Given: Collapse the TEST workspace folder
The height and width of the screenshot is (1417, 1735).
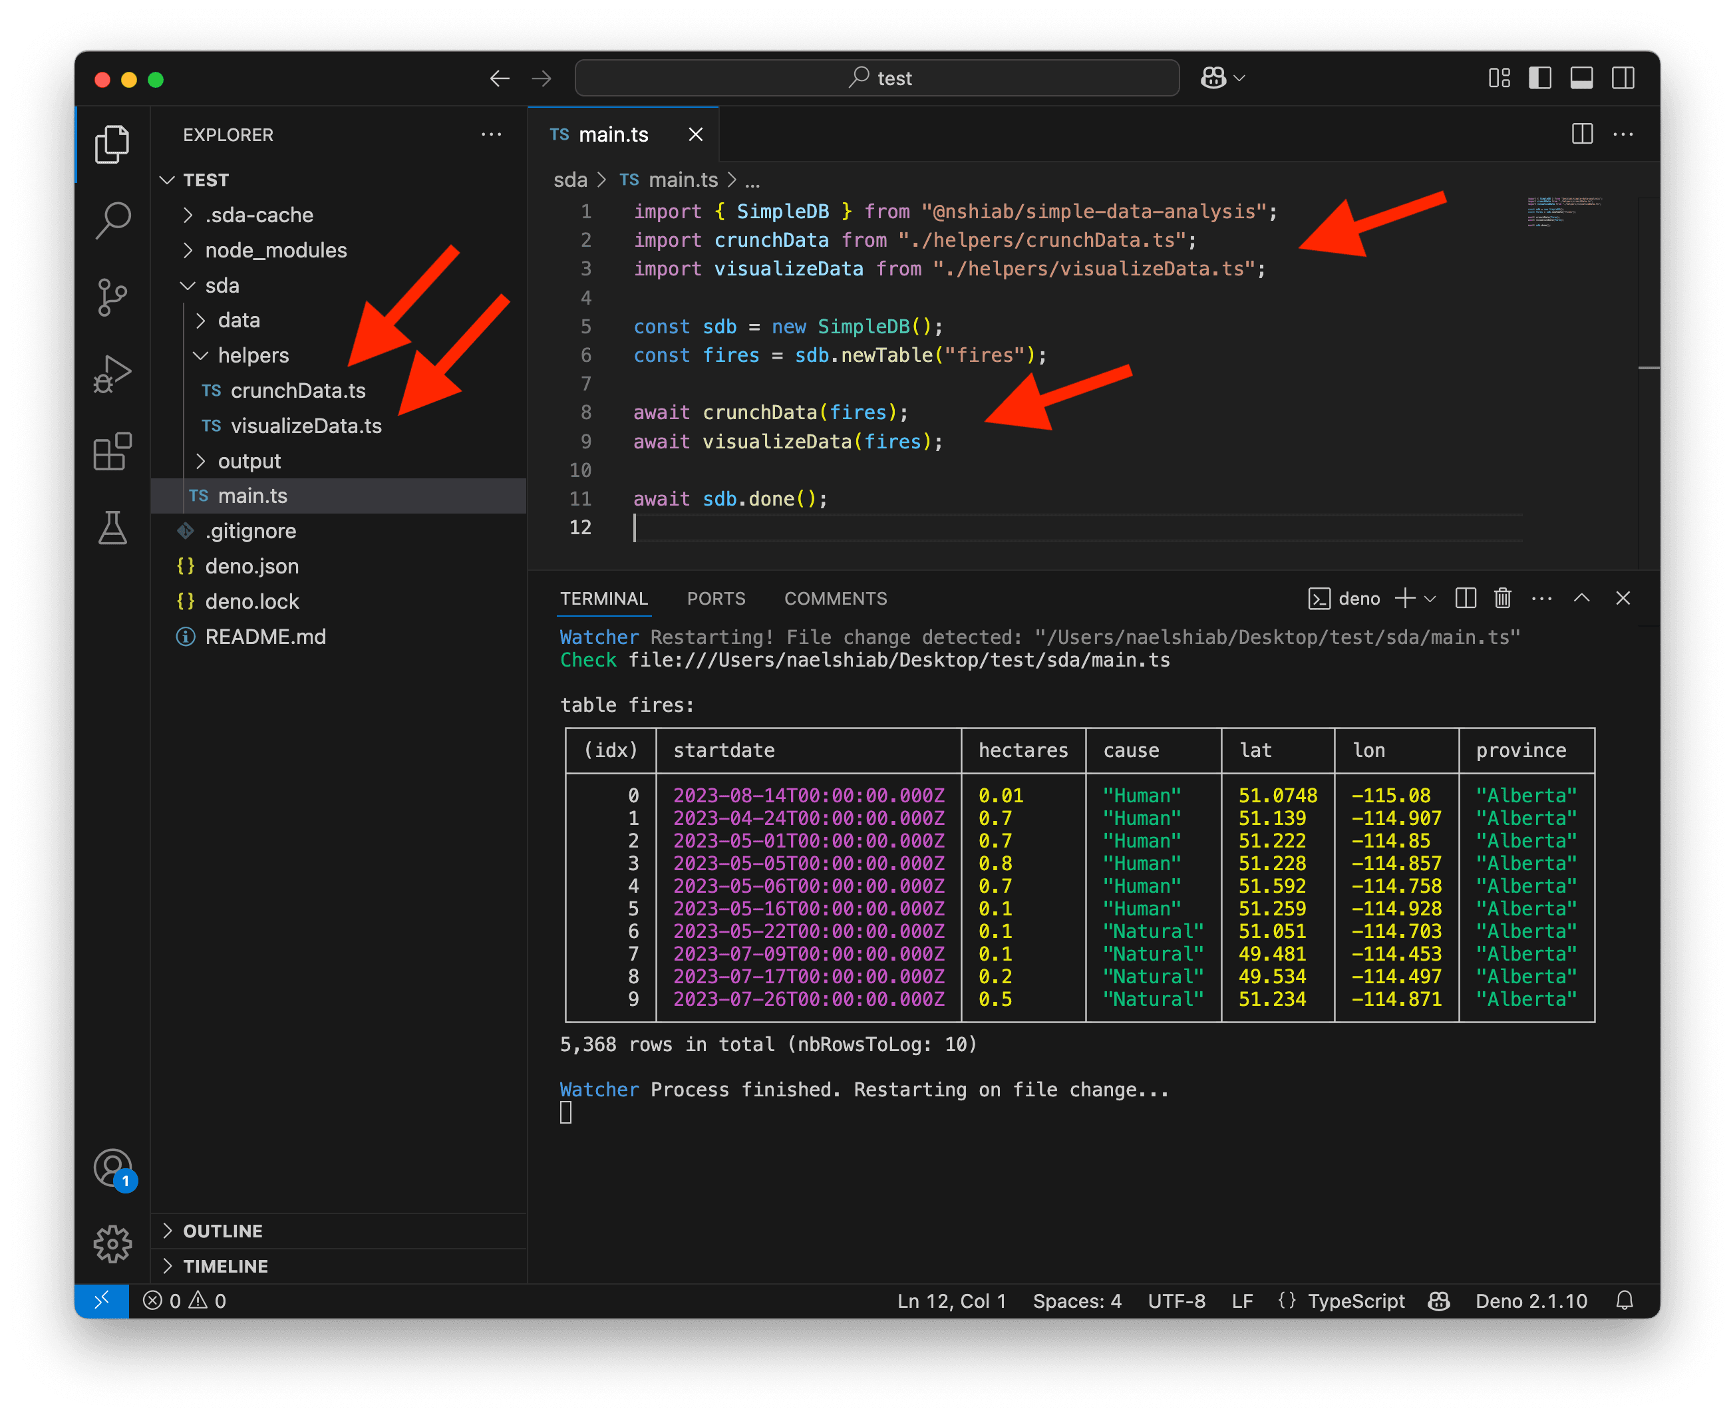Looking at the screenshot, I should (x=339, y=180).
